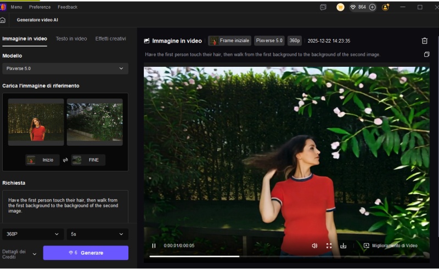Viewport: 439px width, 270px height.
Task: Select the start reference image thumbnail
Action: coord(36,122)
